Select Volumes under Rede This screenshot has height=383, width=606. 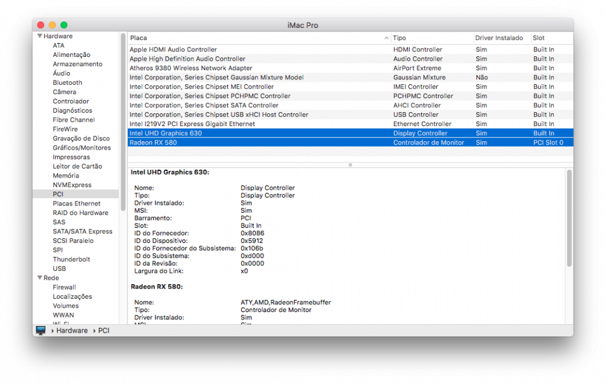65,305
